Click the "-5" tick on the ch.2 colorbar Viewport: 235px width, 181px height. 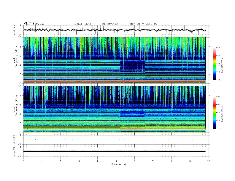pos(219,113)
